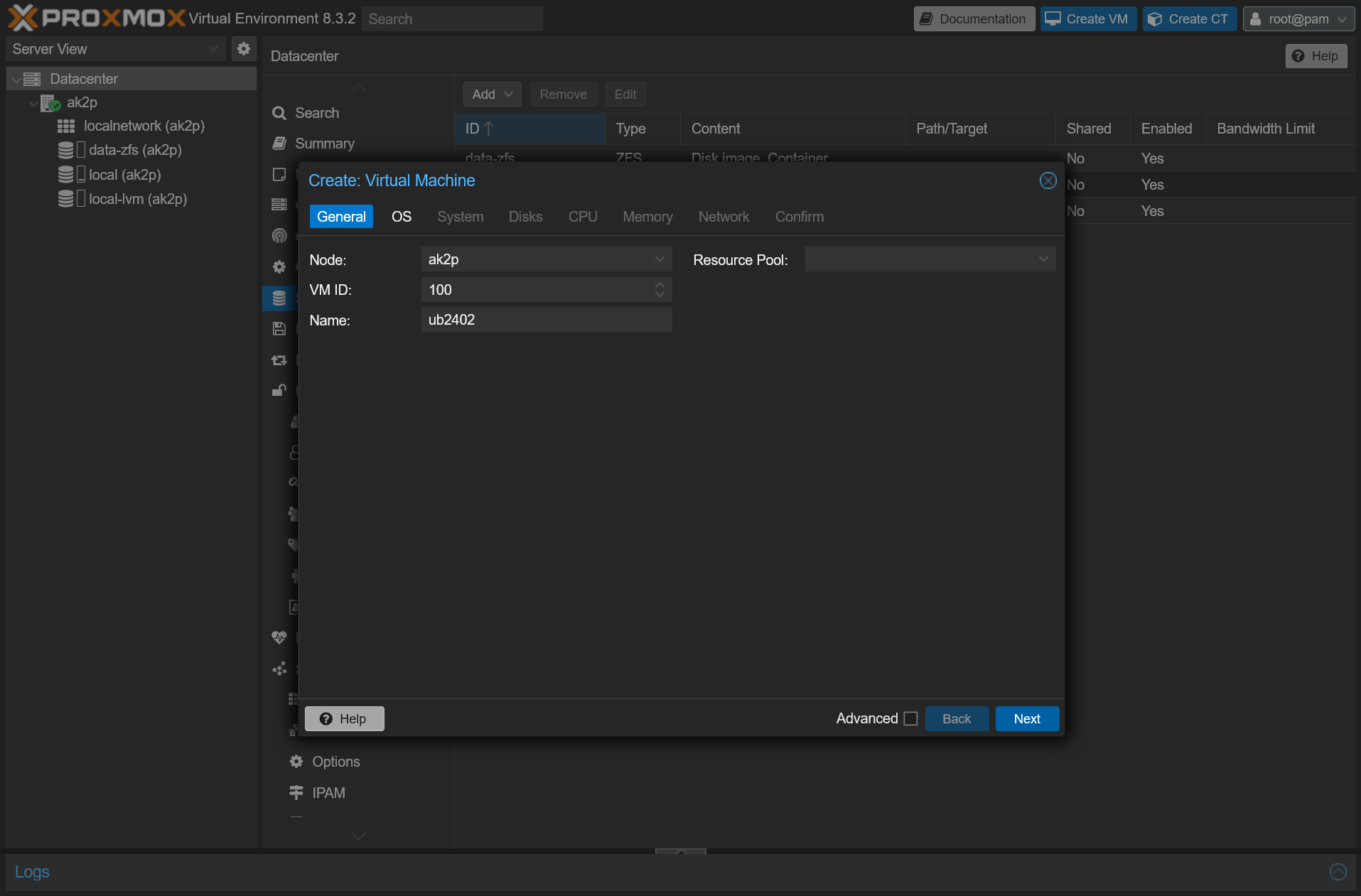Viewport: 1361px width, 896px height.
Task: Click the Ceph icon in the Datacenter menu
Action: [279, 235]
